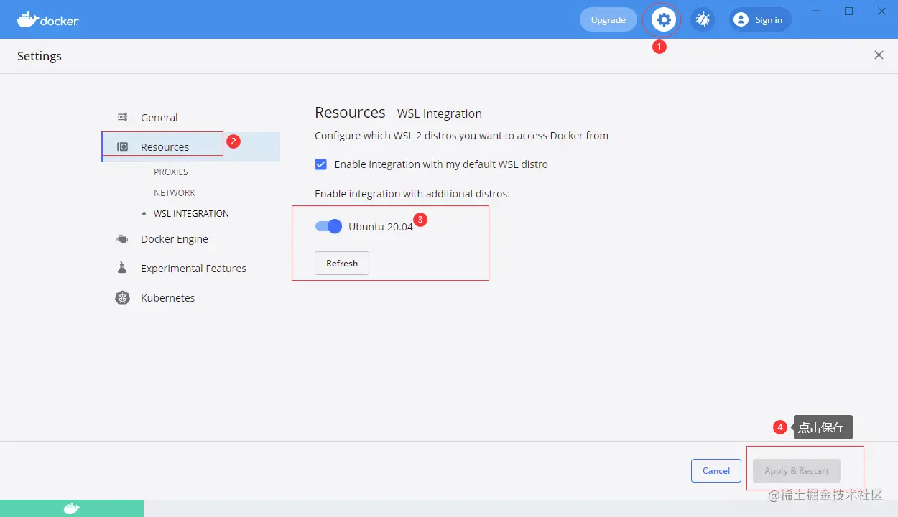Screen dimensions: 898x517
Task: Minimize the Docker Desktop window
Action: coord(815,11)
